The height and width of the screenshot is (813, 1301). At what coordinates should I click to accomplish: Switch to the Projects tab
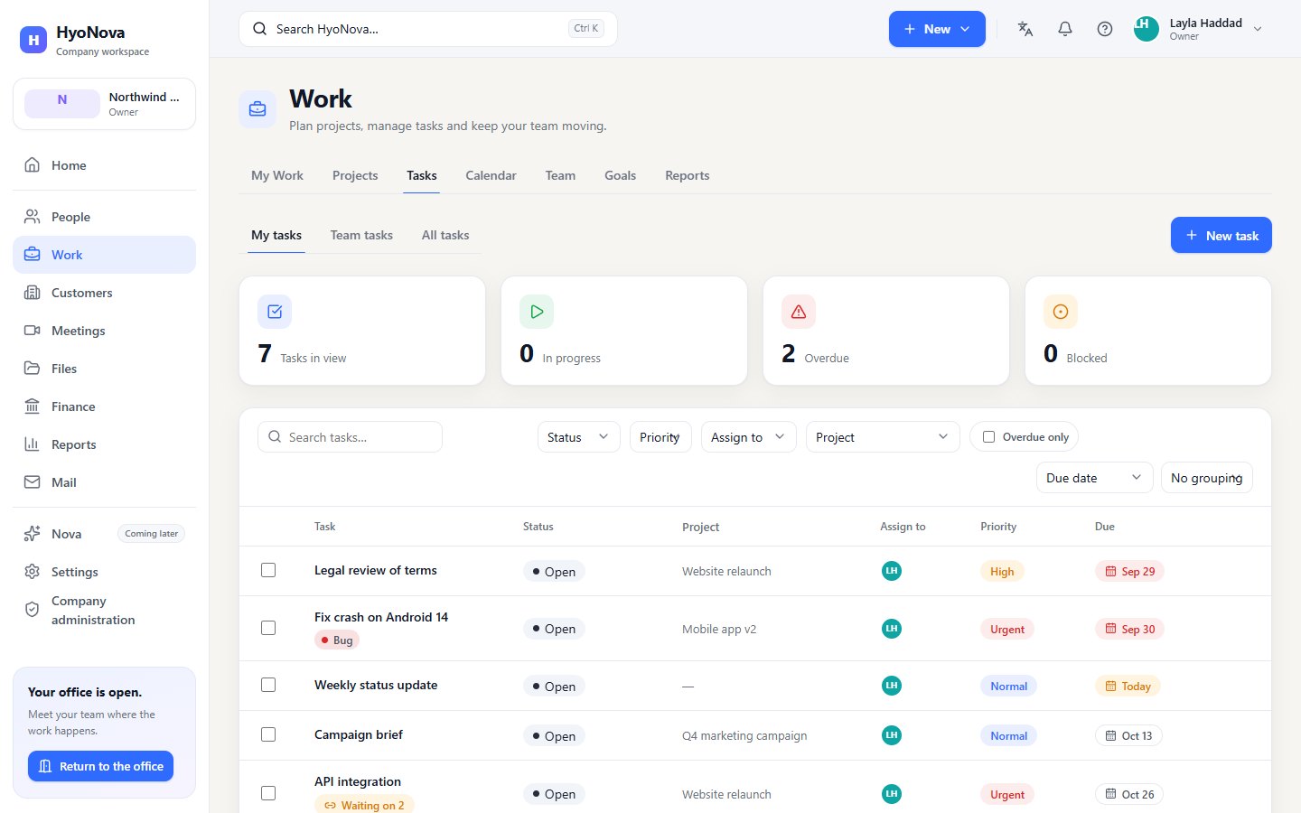pyautogui.click(x=355, y=175)
